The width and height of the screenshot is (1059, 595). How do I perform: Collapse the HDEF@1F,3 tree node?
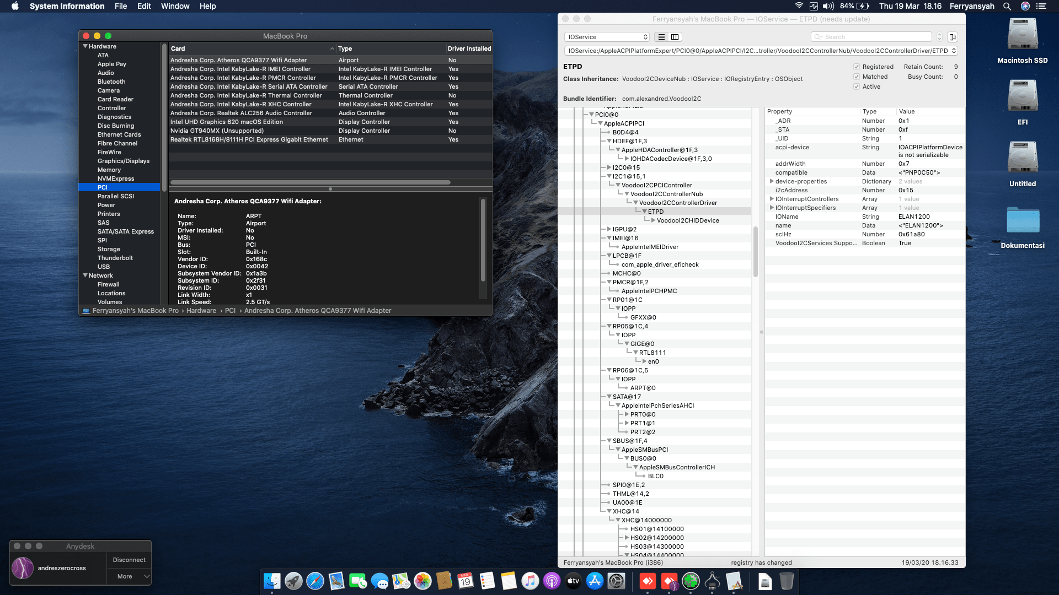coord(609,141)
